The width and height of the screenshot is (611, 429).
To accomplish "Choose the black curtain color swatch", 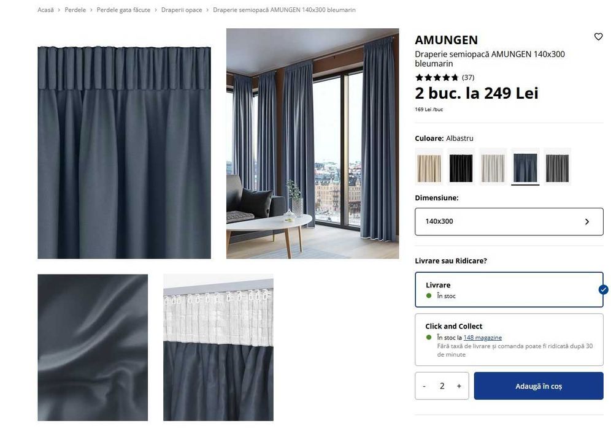I will (461, 167).
